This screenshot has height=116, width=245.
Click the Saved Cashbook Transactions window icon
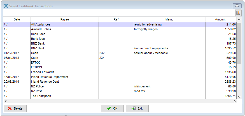6,6
